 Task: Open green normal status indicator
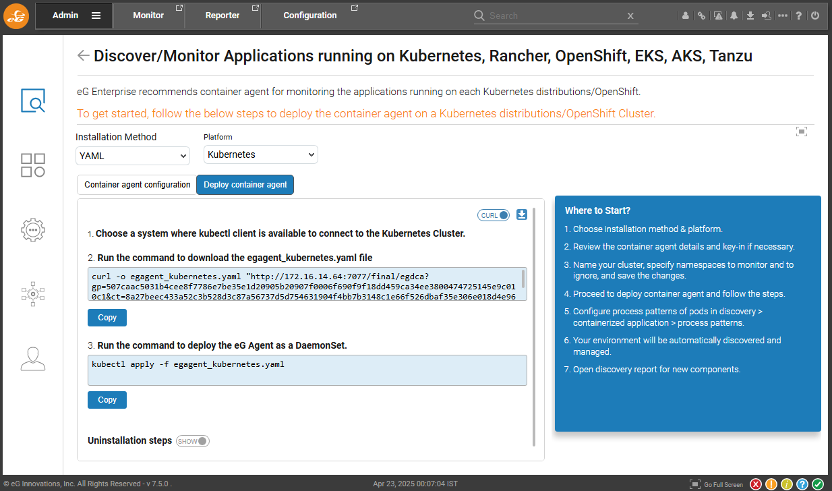[x=818, y=484]
